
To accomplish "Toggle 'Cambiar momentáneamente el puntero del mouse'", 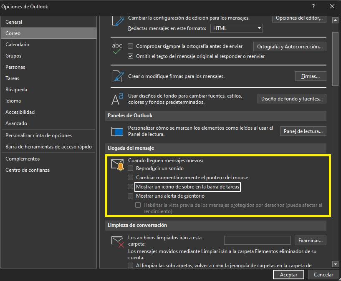I will coord(130,178).
